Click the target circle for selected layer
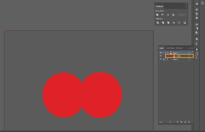Viewport: 205px width, 132px height. click(x=189, y=53)
